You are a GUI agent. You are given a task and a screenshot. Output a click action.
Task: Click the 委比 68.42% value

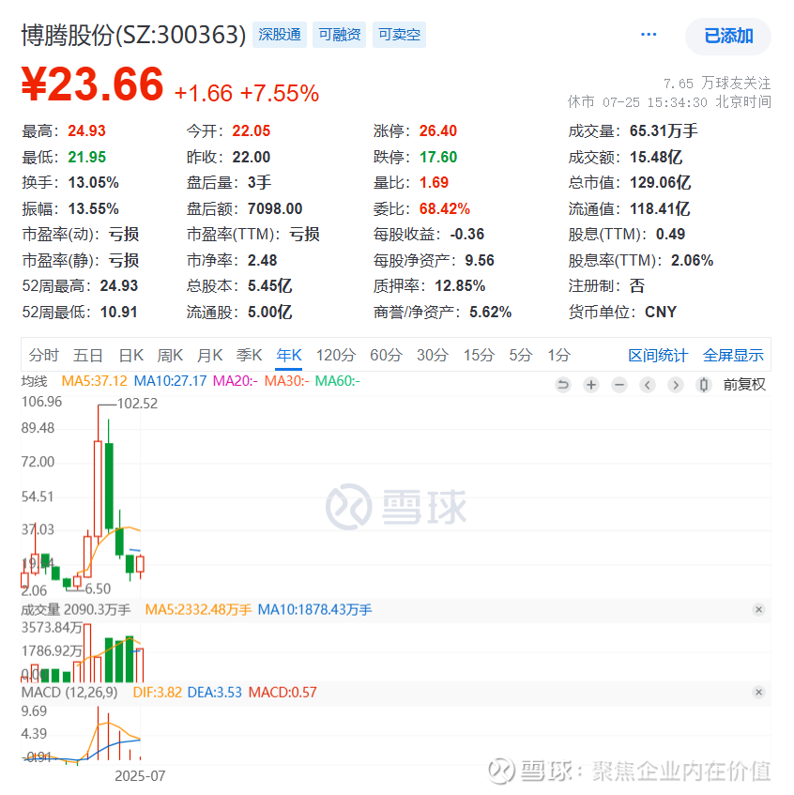pos(445,208)
